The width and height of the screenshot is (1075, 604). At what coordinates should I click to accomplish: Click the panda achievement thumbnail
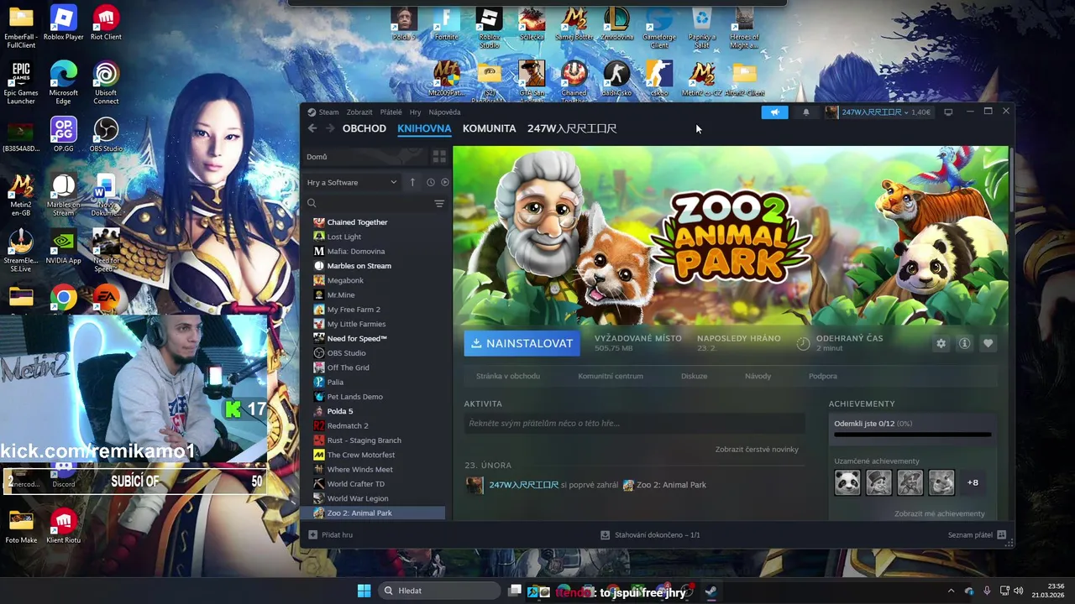click(x=847, y=482)
